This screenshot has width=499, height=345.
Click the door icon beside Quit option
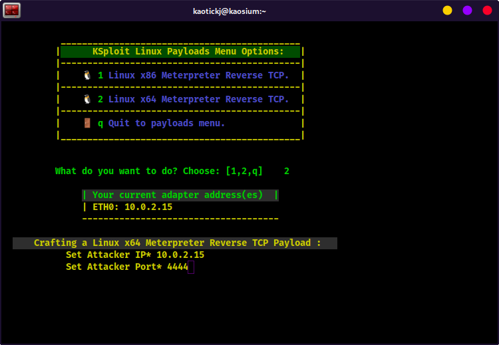[x=87, y=123]
